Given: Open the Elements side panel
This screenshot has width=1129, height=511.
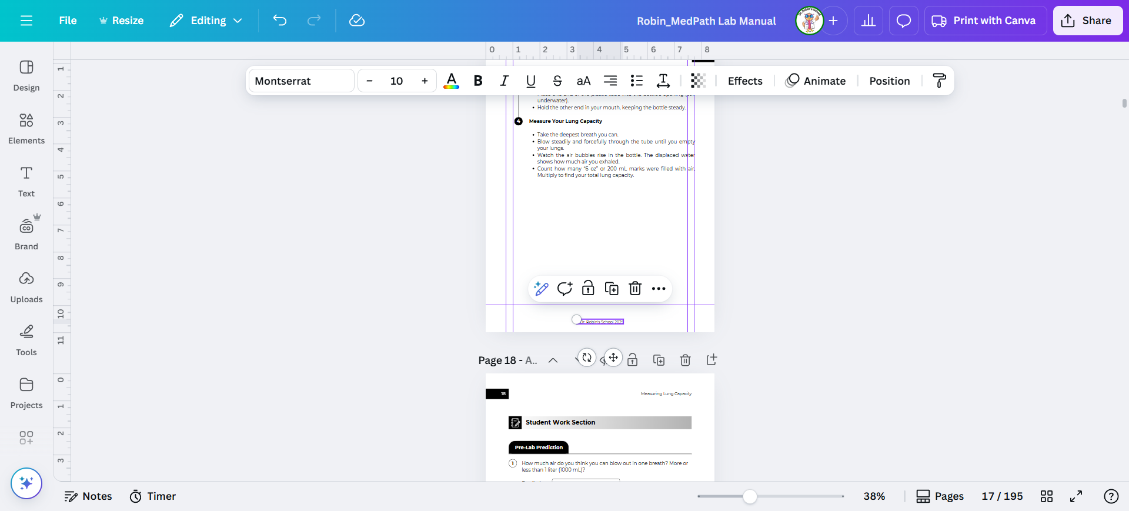Looking at the screenshot, I should (26, 128).
